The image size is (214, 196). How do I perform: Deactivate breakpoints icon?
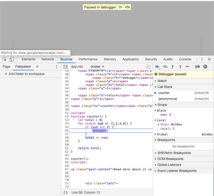(x=197, y=67)
